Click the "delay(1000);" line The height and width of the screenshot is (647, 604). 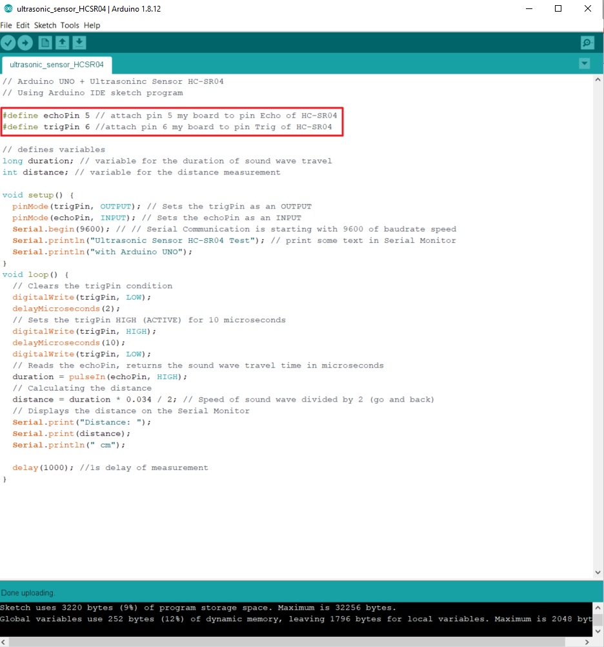pos(110,467)
